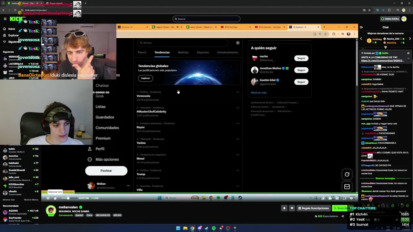Image resolution: width=413 pixels, height=232 pixels.
Task: Pause the live stream player
Action: point(48,198)
